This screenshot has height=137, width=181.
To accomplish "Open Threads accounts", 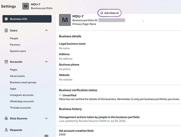I will point(20,108).
